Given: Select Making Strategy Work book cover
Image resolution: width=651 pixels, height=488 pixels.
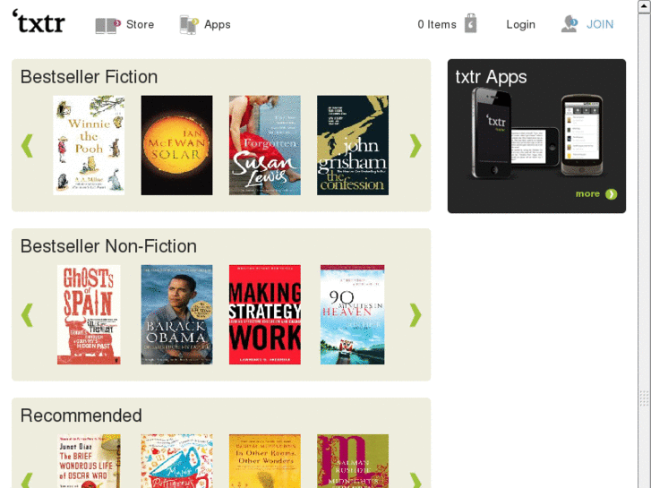Looking at the screenshot, I should [x=265, y=314].
